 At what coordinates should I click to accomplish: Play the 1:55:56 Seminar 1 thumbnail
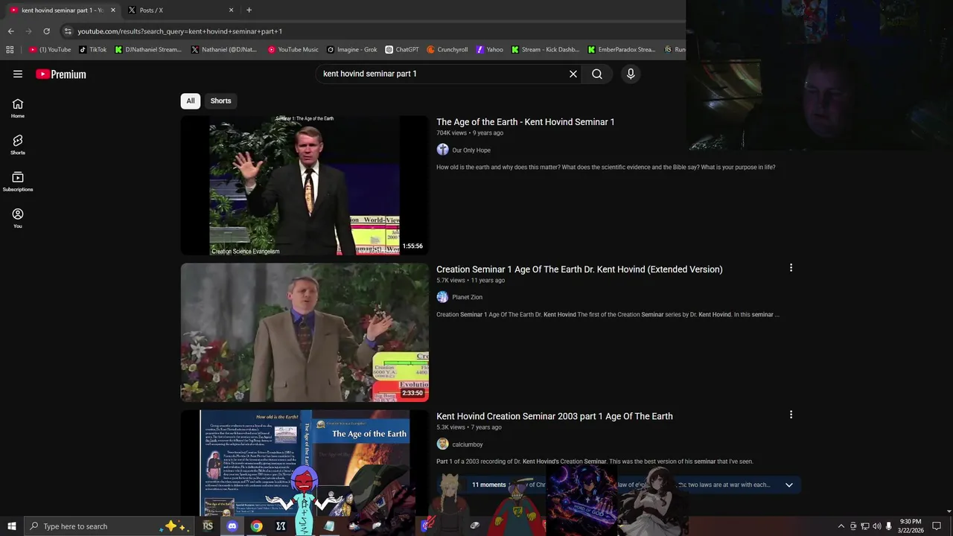[x=305, y=185]
